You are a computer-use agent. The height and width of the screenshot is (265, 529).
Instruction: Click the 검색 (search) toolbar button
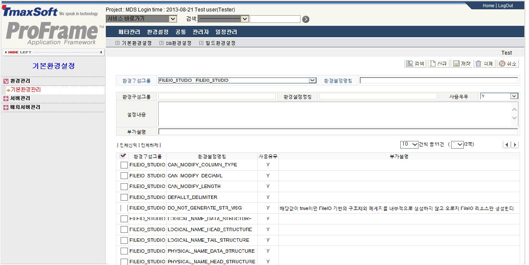[x=415, y=63]
